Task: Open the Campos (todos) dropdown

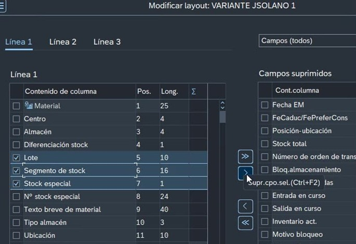Action: pos(307,41)
